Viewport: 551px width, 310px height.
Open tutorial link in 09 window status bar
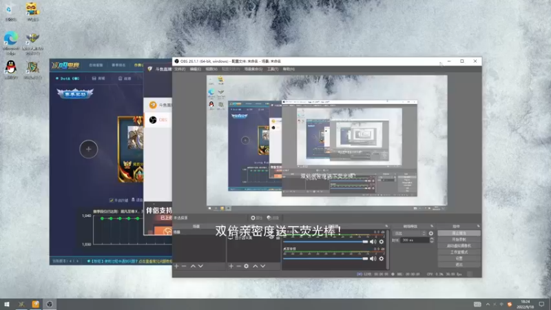click(130, 261)
